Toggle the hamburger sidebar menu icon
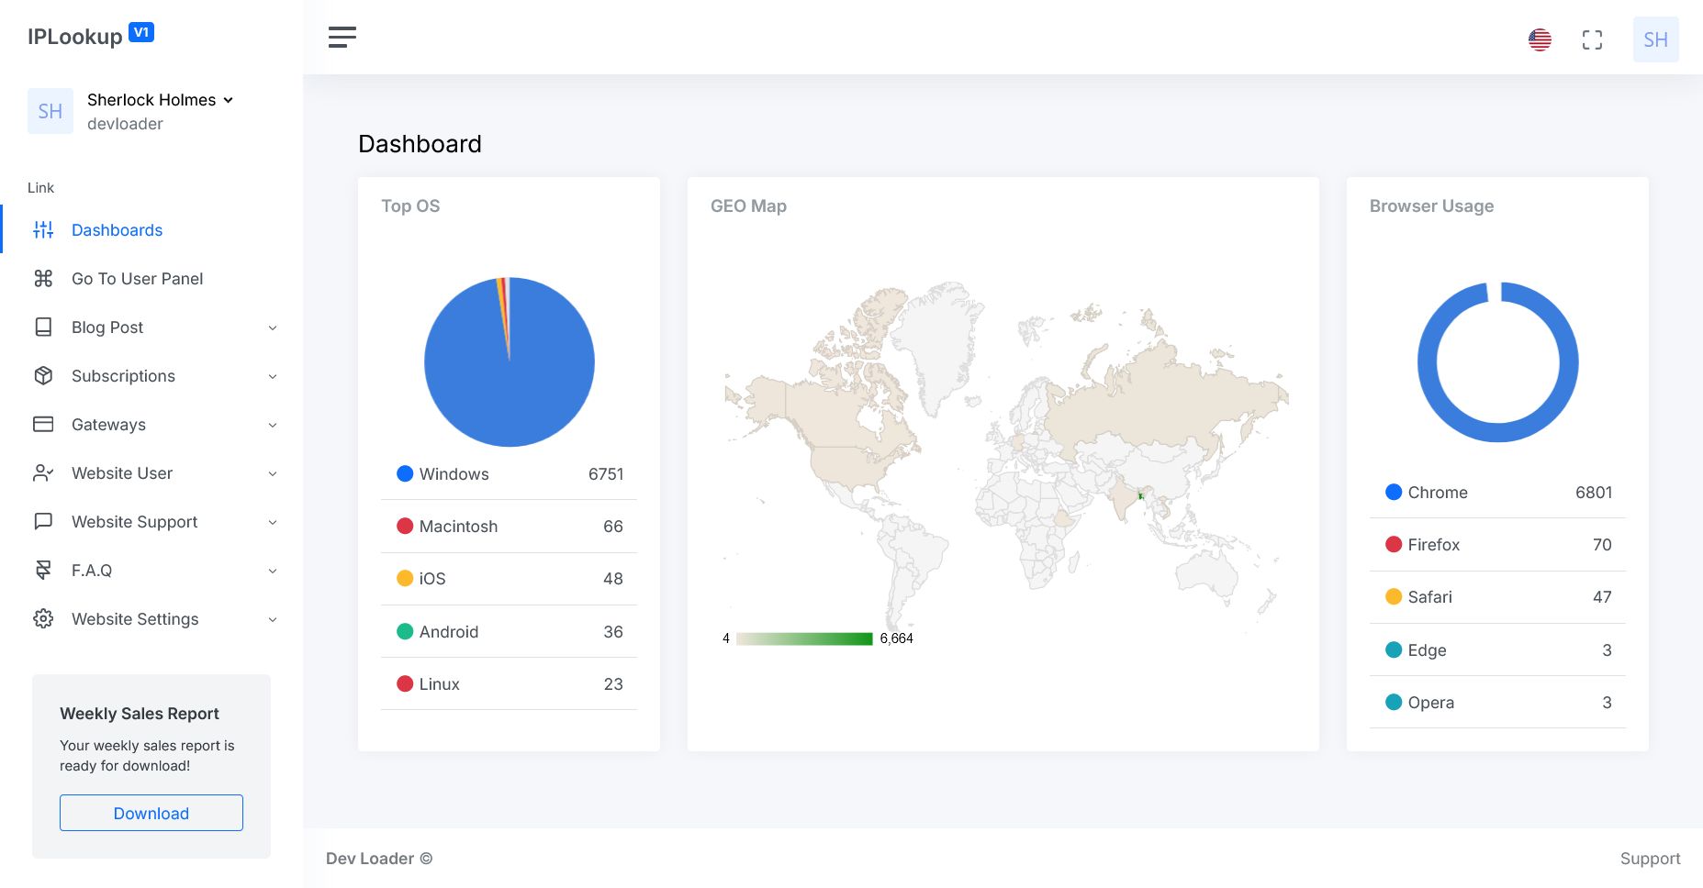This screenshot has width=1703, height=888. (x=342, y=38)
